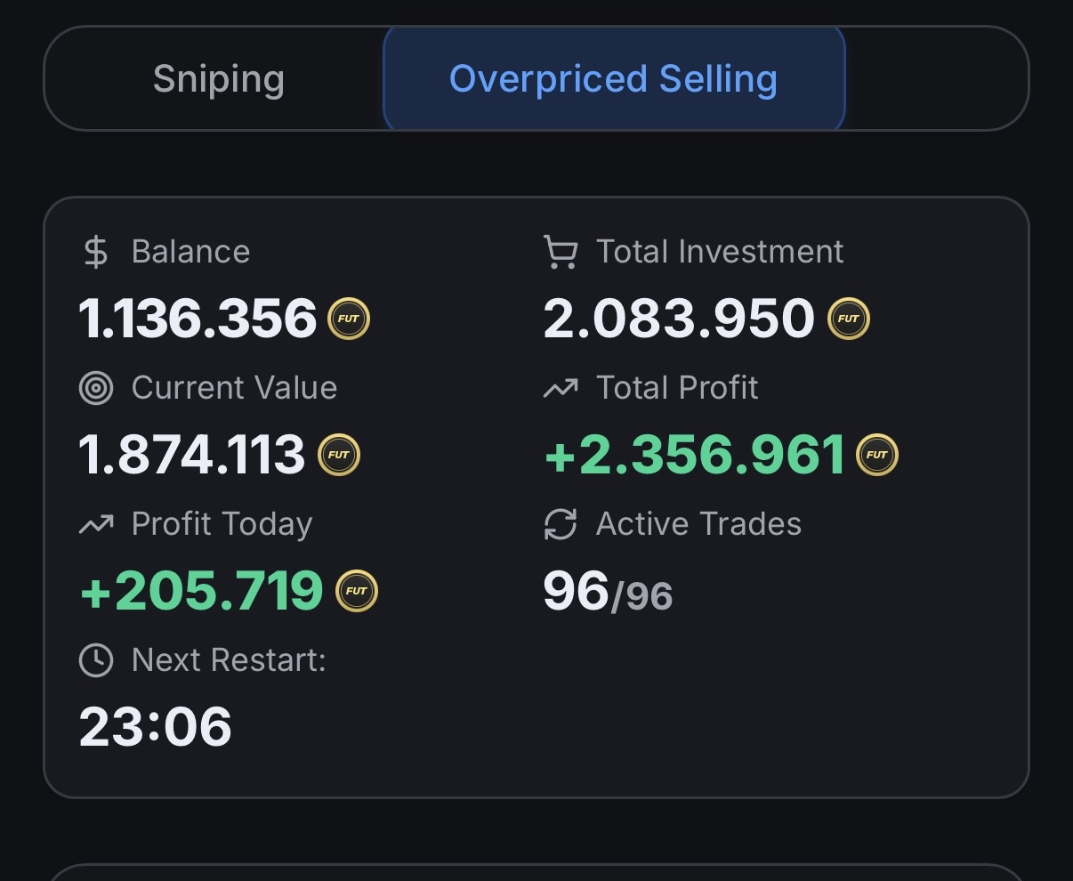Click the FUT coin beside Current Value amount
The width and height of the screenshot is (1073, 881).
(339, 455)
